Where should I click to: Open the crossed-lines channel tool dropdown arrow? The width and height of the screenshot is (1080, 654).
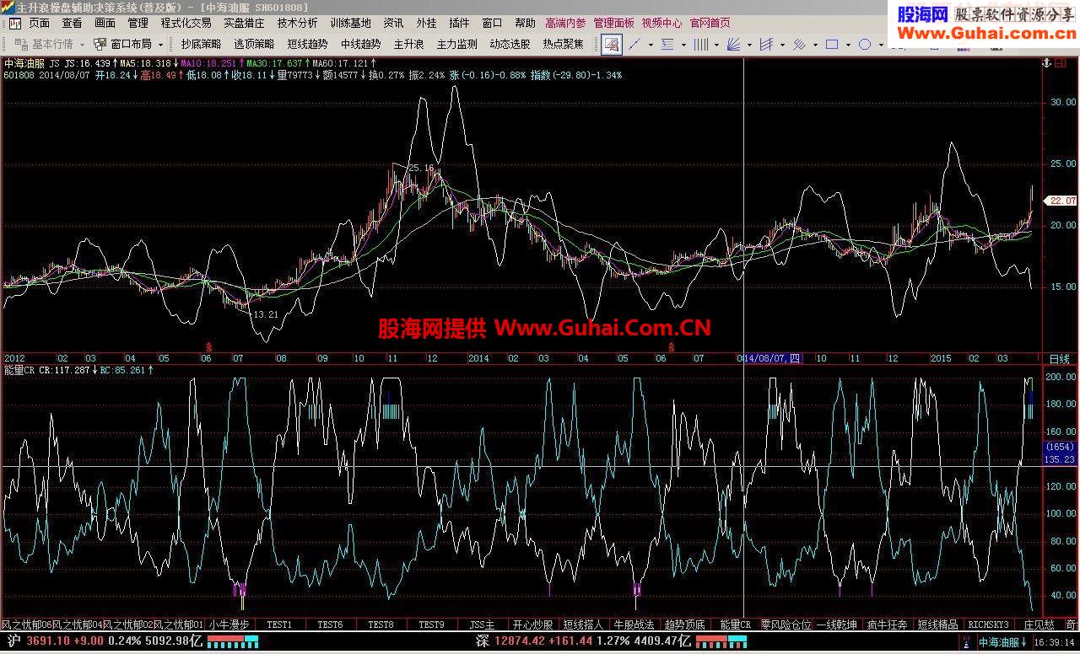tap(781, 45)
